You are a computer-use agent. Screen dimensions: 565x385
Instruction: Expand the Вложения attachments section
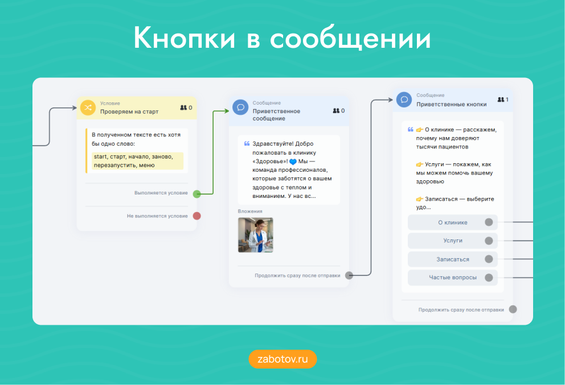click(249, 210)
